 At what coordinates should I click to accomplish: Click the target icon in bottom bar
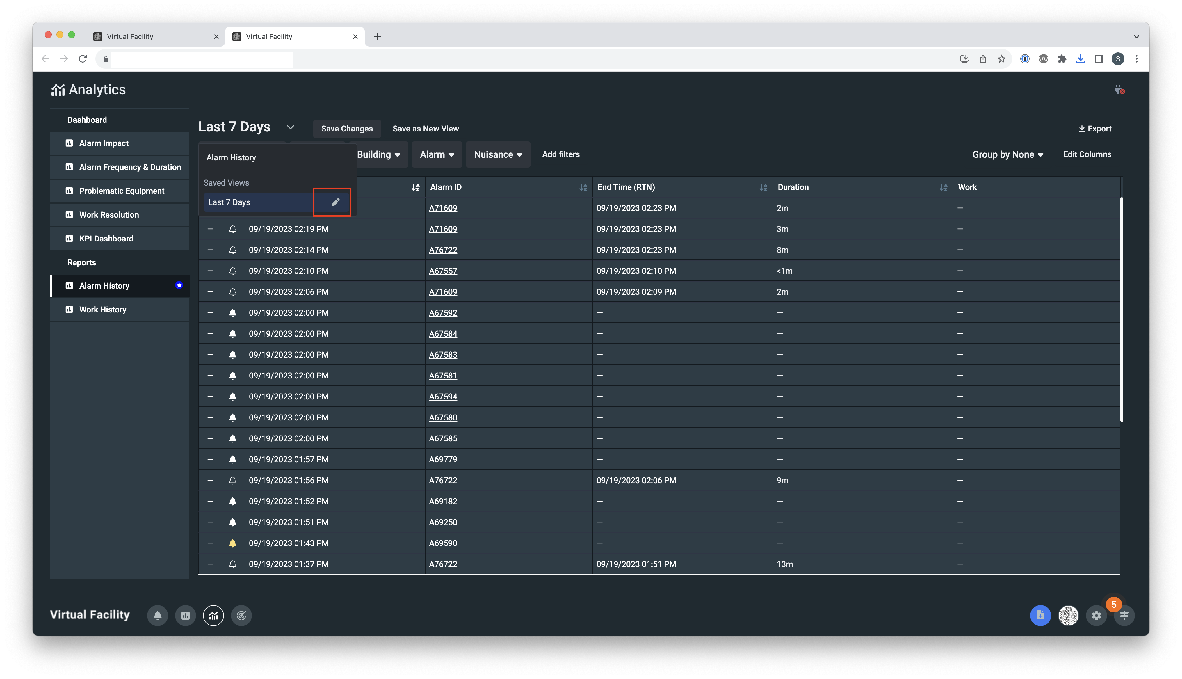tap(241, 616)
